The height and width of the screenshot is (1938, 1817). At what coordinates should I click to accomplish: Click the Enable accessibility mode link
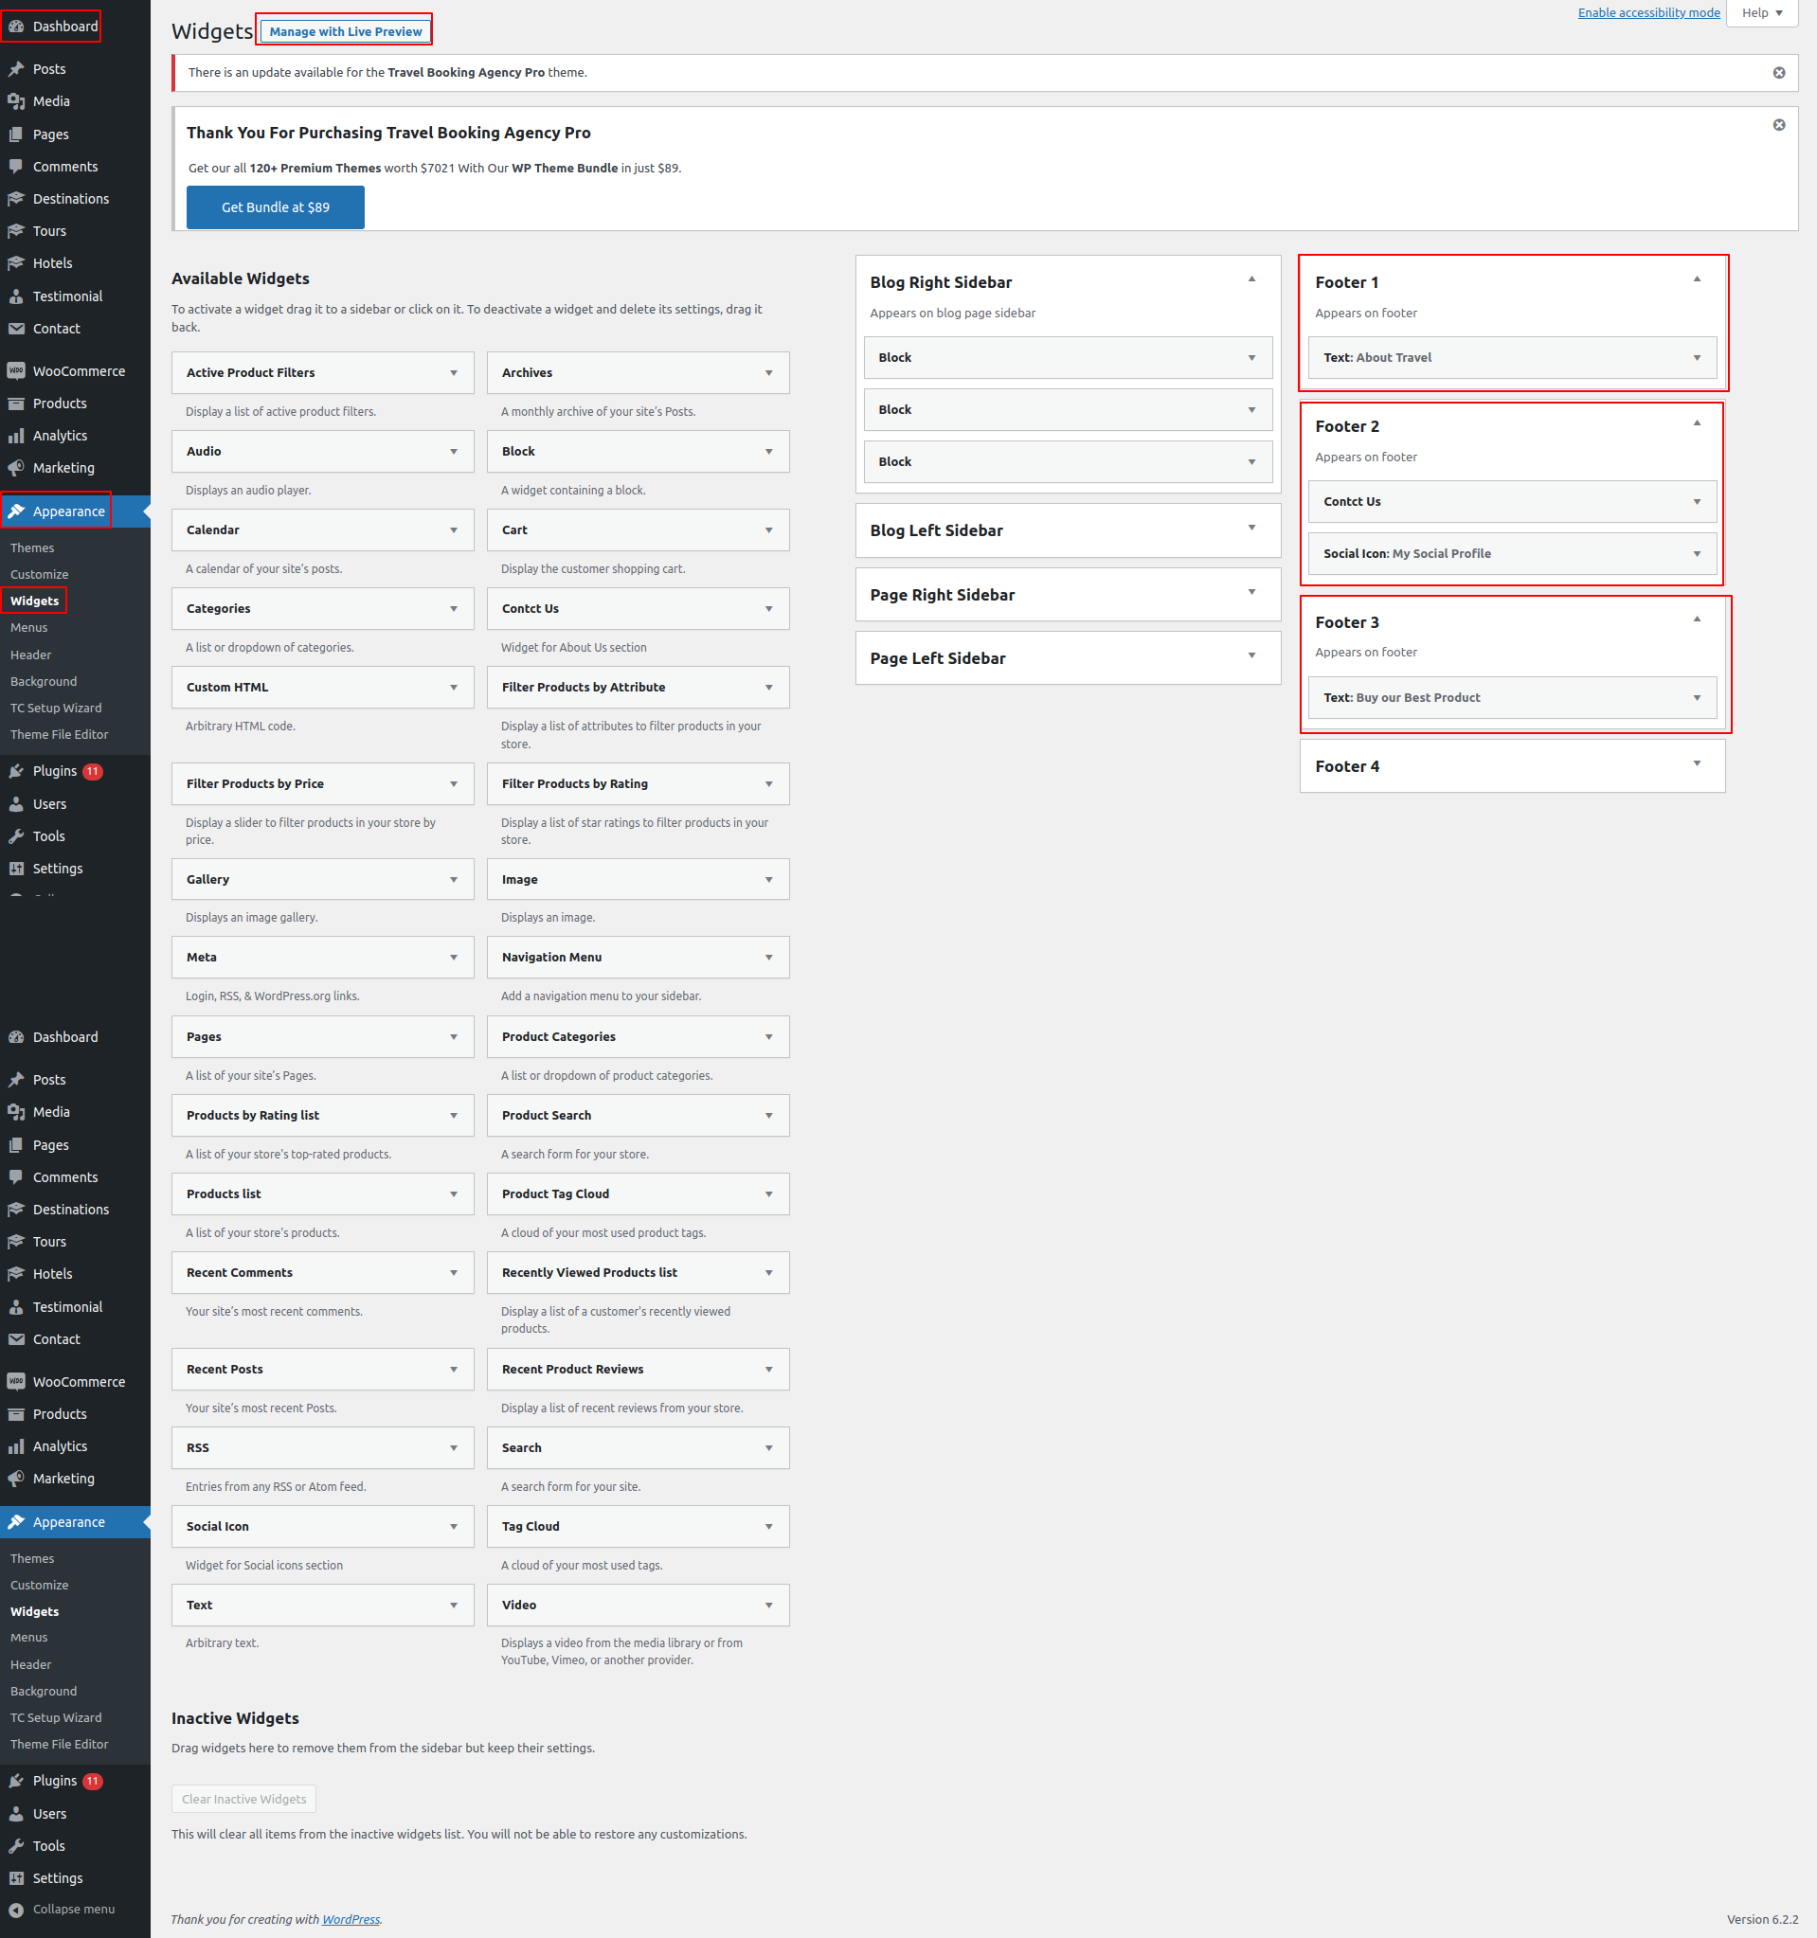click(1648, 12)
